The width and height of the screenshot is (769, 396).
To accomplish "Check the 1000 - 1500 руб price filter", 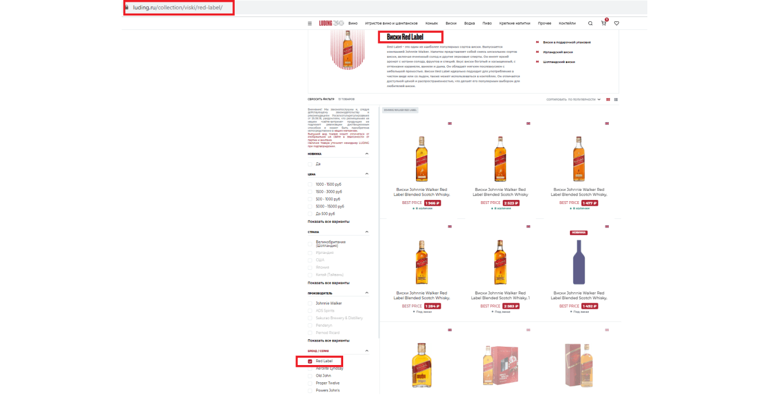I will point(310,185).
